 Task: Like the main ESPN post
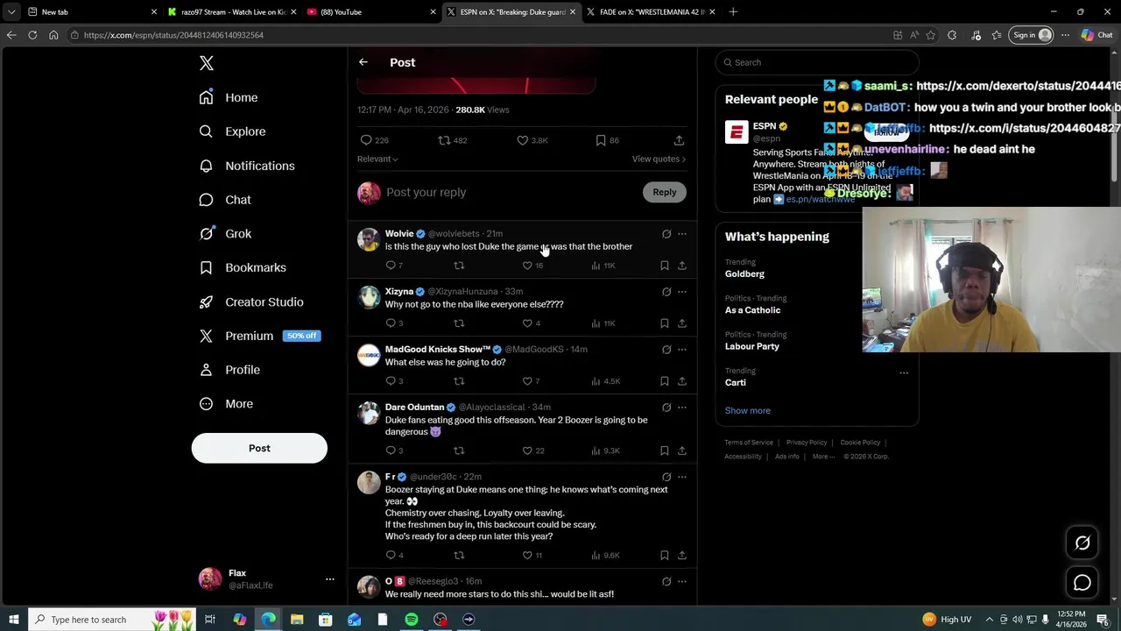click(x=523, y=140)
